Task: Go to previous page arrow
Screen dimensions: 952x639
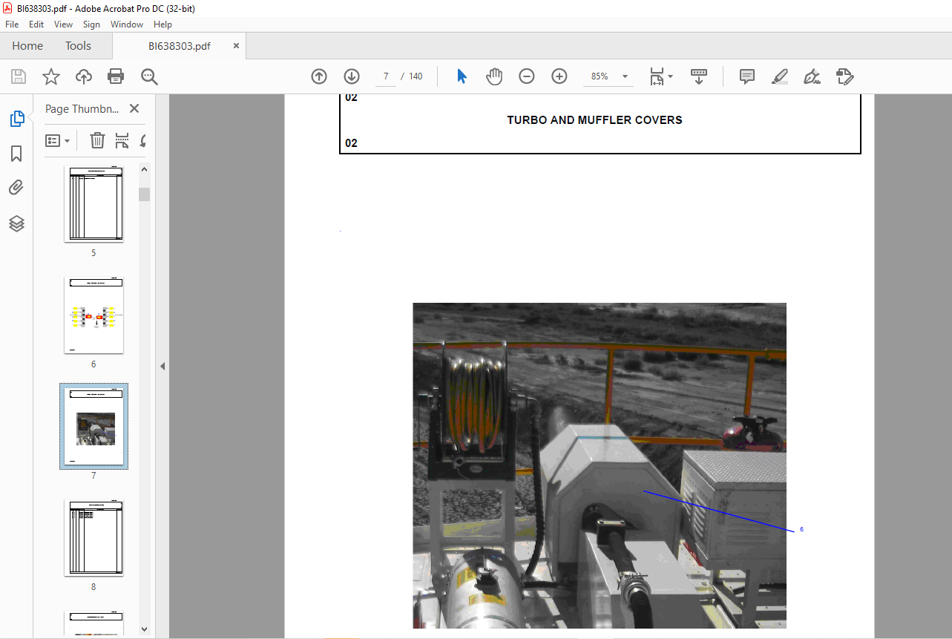Action: tap(319, 76)
